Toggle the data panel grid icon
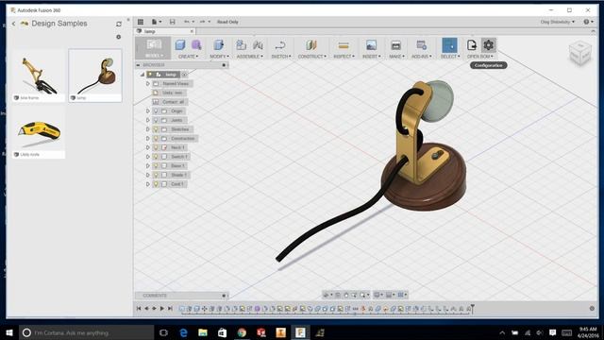 (141, 22)
